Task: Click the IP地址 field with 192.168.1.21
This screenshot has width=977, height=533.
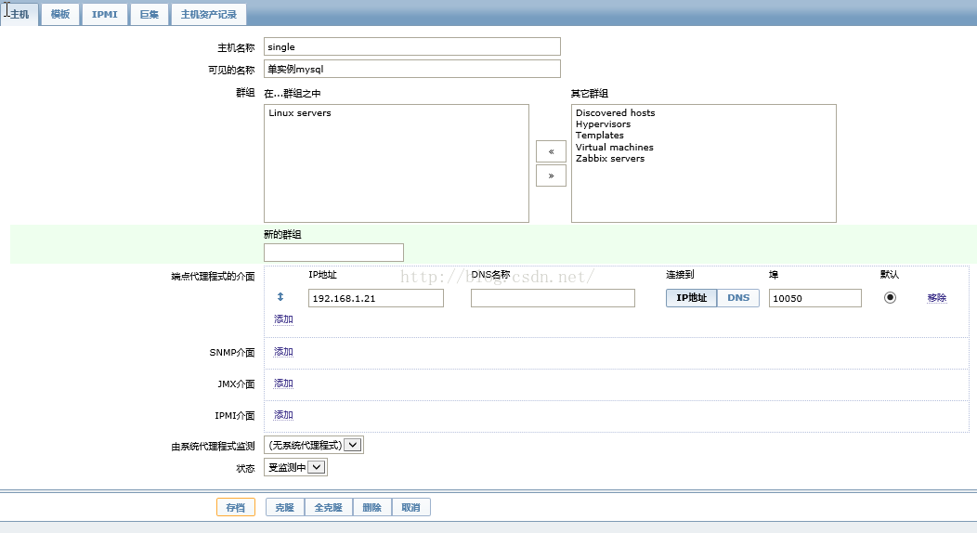Action: click(x=376, y=298)
